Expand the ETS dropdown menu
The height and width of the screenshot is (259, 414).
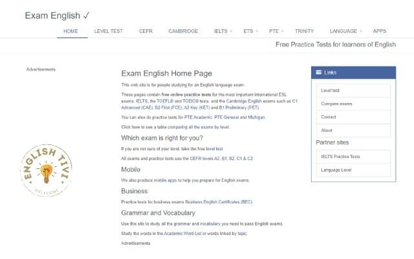pyautogui.click(x=250, y=31)
